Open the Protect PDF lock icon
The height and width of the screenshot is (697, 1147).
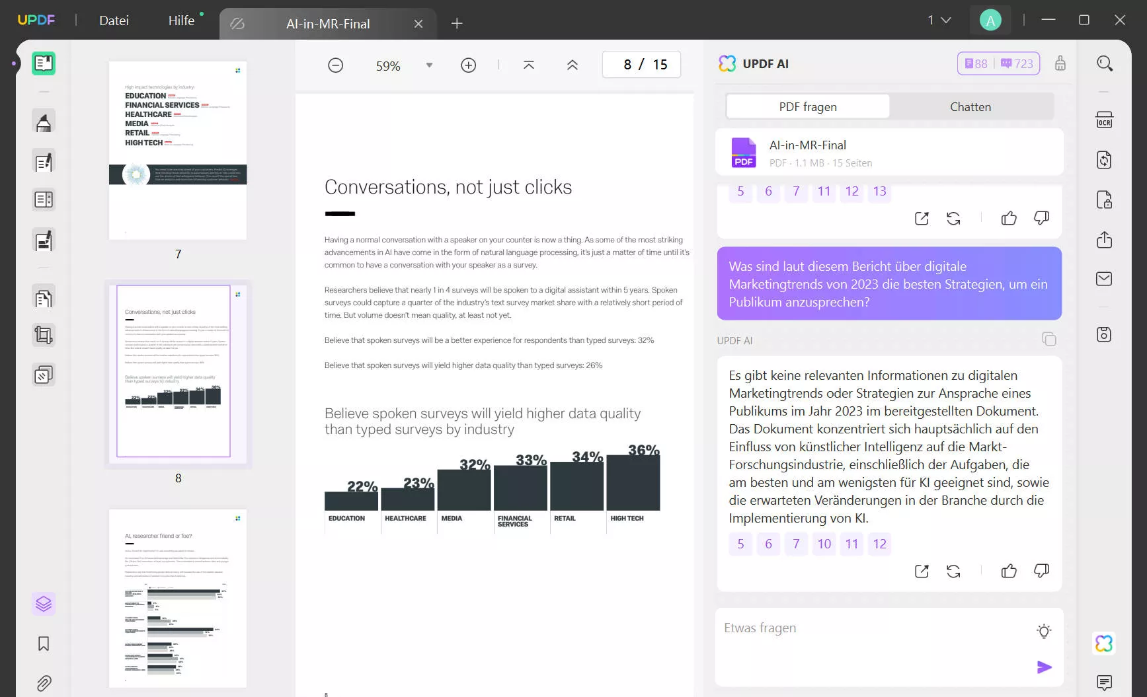(1105, 200)
